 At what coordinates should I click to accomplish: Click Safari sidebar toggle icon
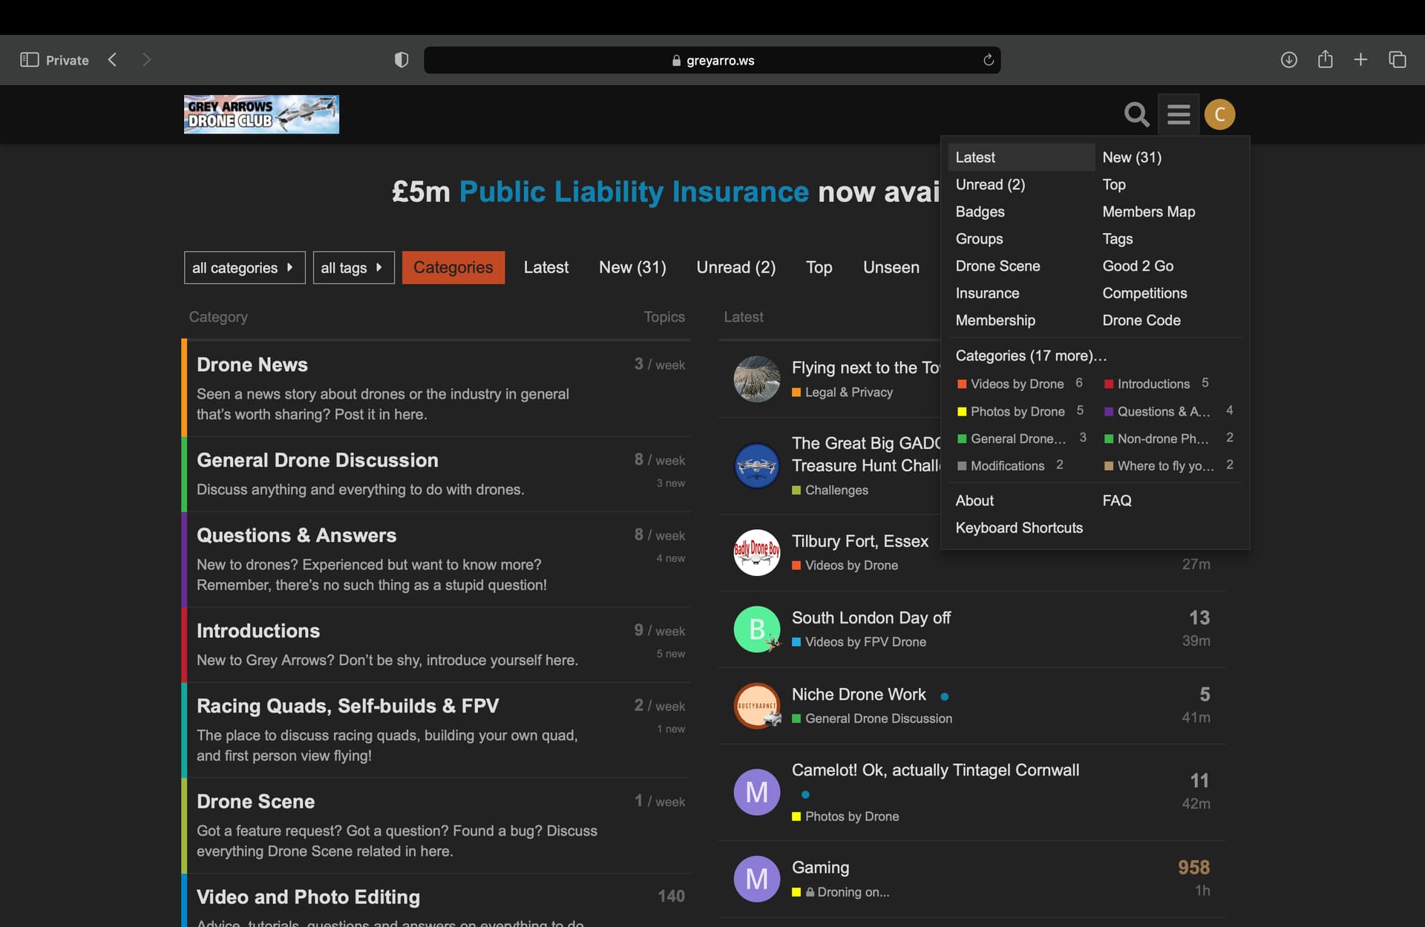(x=29, y=60)
